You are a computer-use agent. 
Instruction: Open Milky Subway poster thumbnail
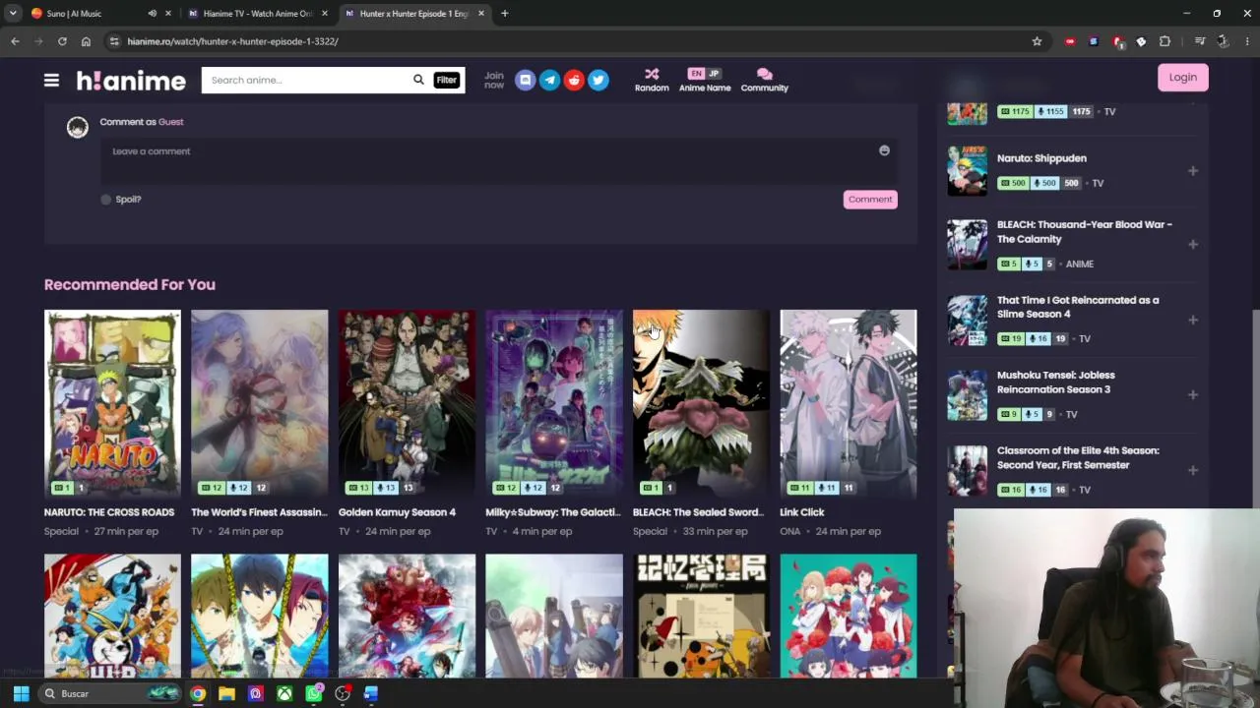pos(554,403)
